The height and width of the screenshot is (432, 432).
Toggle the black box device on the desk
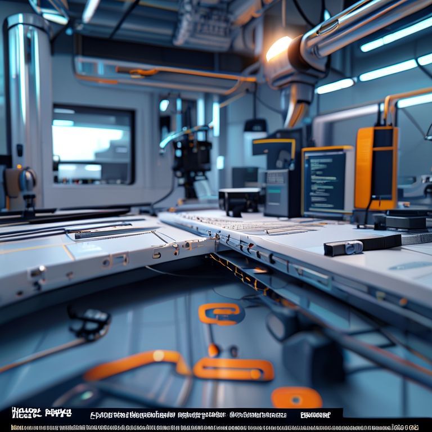[x=239, y=200]
